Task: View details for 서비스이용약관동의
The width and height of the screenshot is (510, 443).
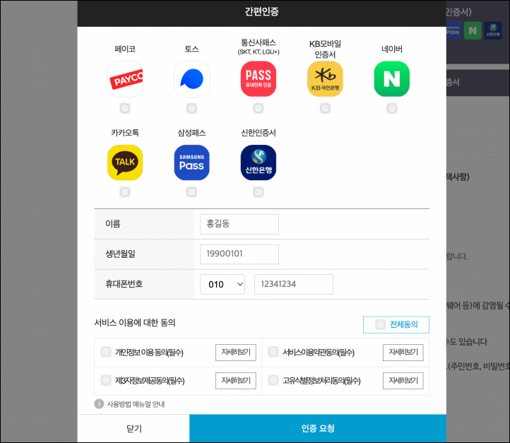Action: [403, 353]
